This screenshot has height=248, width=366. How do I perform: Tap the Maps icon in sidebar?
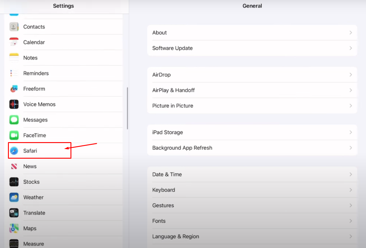click(14, 228)
